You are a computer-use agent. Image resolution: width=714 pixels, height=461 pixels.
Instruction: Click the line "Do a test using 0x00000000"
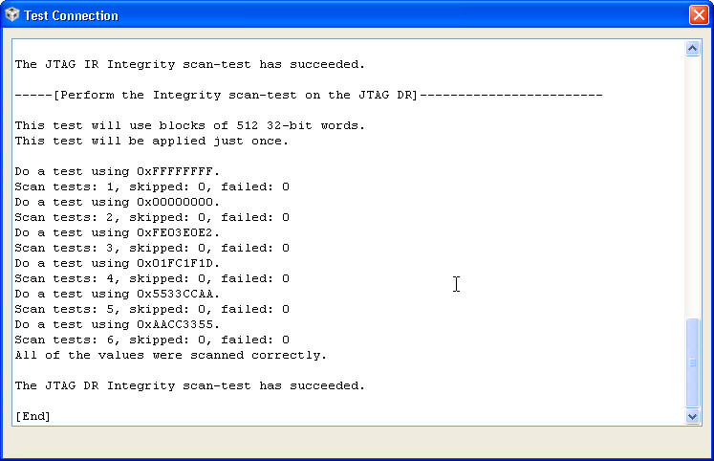coord(117,202)
